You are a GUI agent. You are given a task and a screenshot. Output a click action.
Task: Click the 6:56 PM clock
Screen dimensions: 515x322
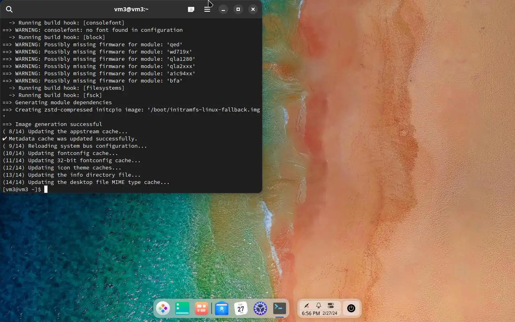[311, 313]
